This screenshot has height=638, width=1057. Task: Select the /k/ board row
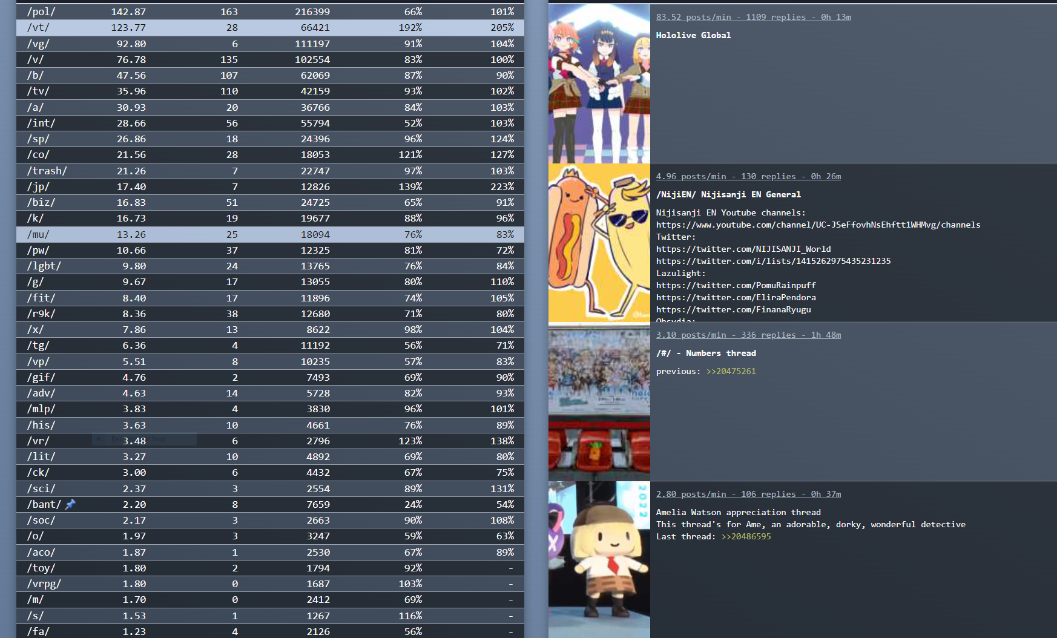[270, 218]
